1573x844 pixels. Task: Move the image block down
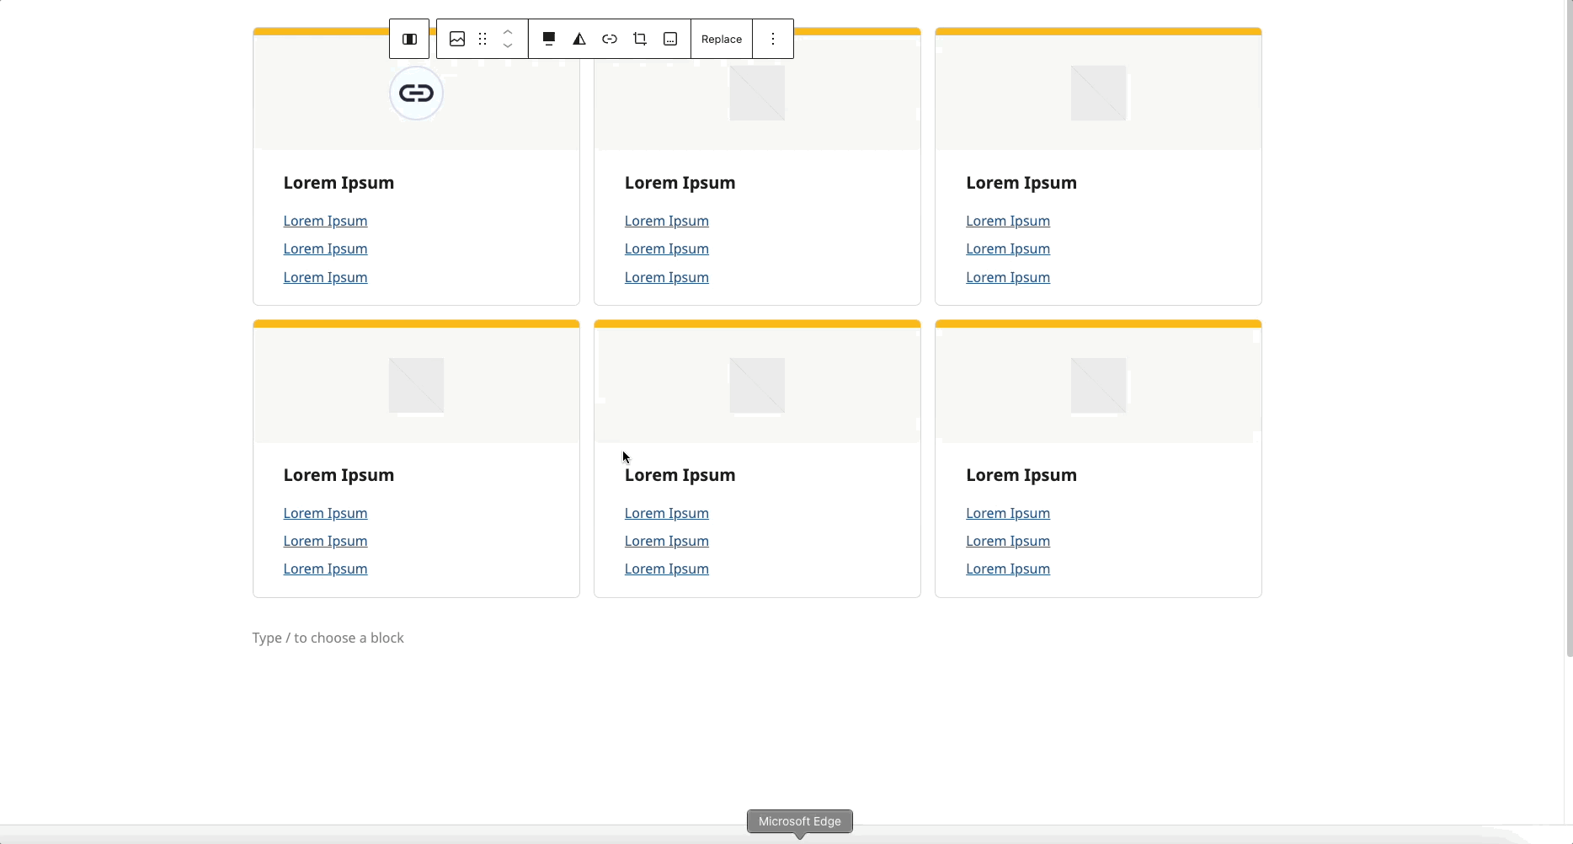click(x=508, y=45)
